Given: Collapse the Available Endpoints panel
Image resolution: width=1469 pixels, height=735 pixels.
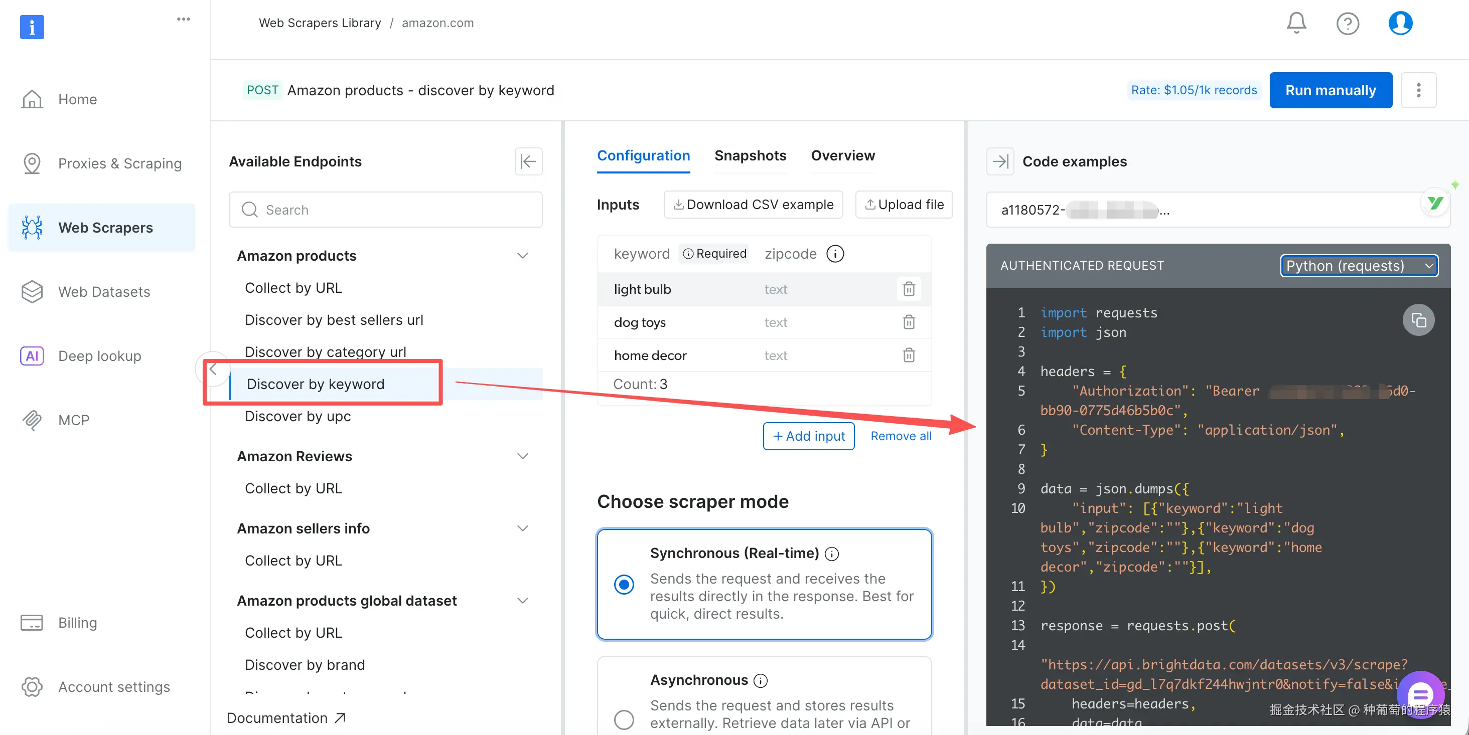Looking at the screenshot, I should click(528, 162).
